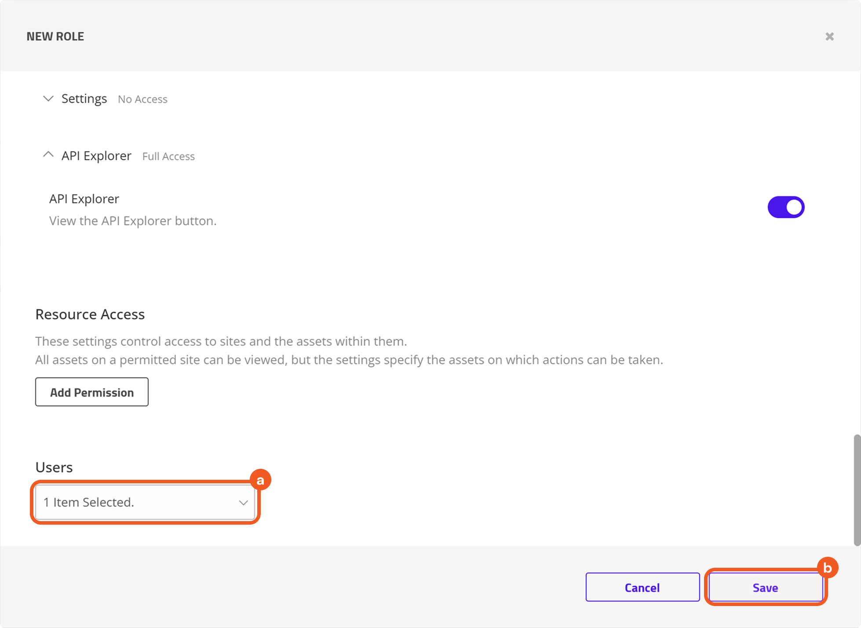
Task: Click 'View the API Explorer button.' description
Action: (x=133, y=221)
